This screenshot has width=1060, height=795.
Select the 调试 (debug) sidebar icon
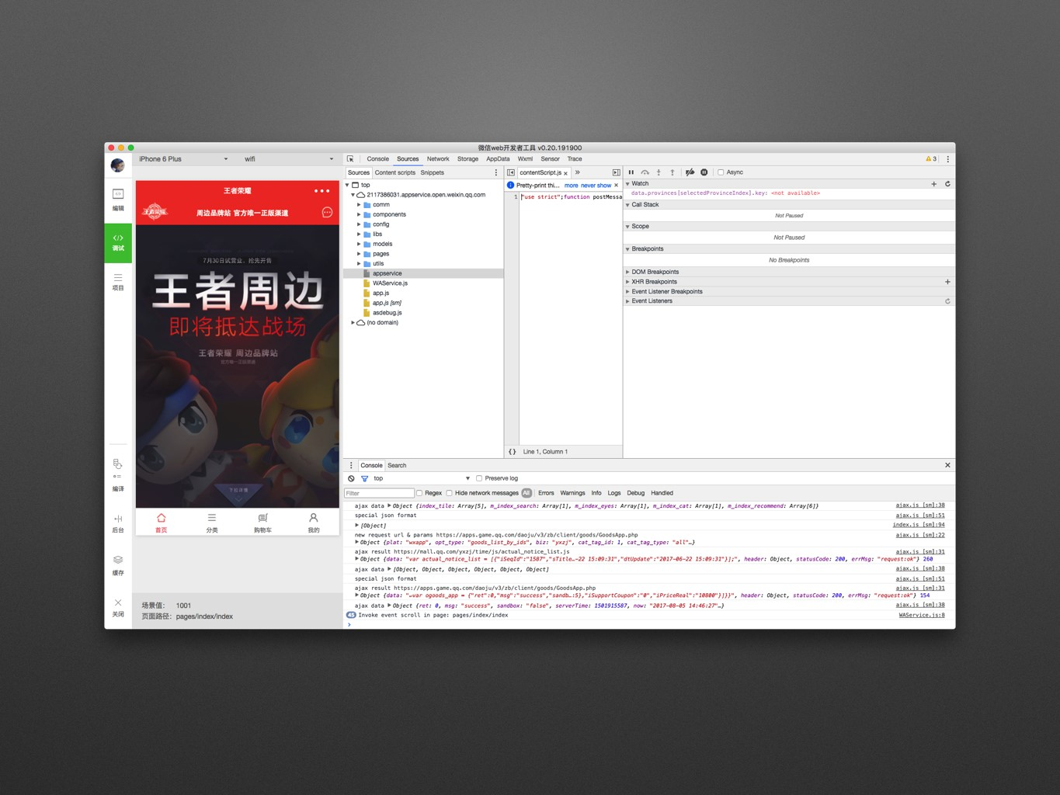click(x=118, y=242)
